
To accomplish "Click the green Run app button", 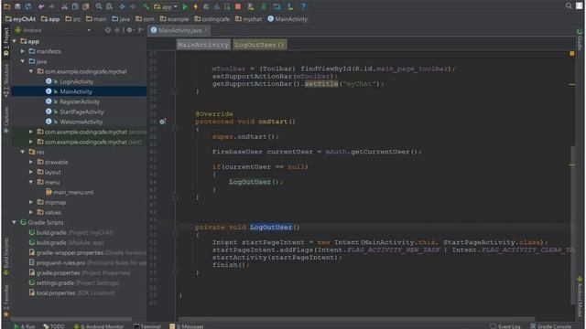I will tap(185, 6).
